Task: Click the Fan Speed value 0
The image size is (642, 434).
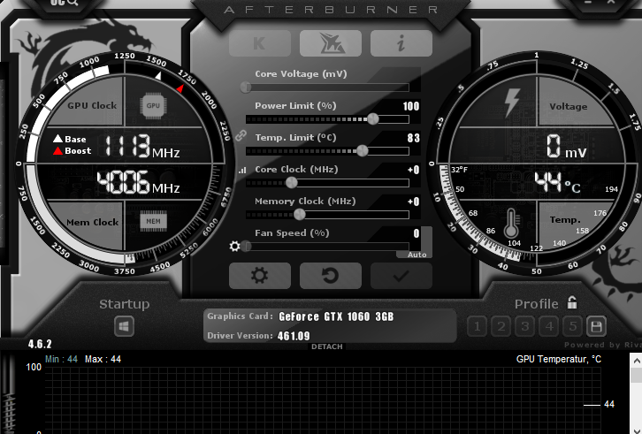Action: [x=417, y=233]
